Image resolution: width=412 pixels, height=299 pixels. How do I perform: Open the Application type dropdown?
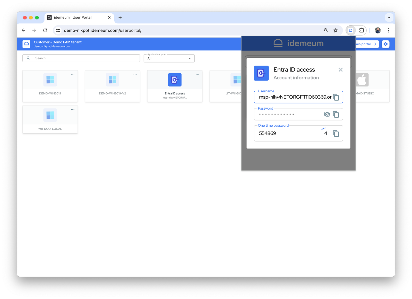point(169,58)
